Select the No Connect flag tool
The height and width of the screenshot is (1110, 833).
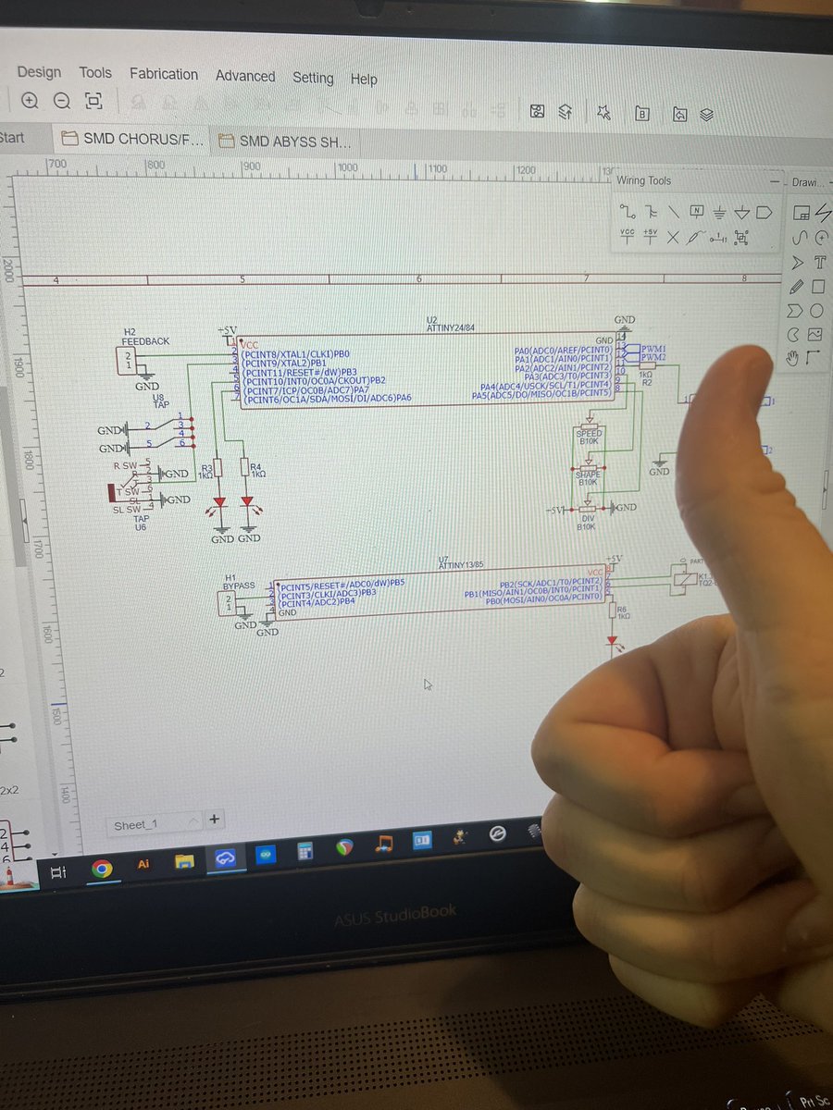tap(673, 238)
